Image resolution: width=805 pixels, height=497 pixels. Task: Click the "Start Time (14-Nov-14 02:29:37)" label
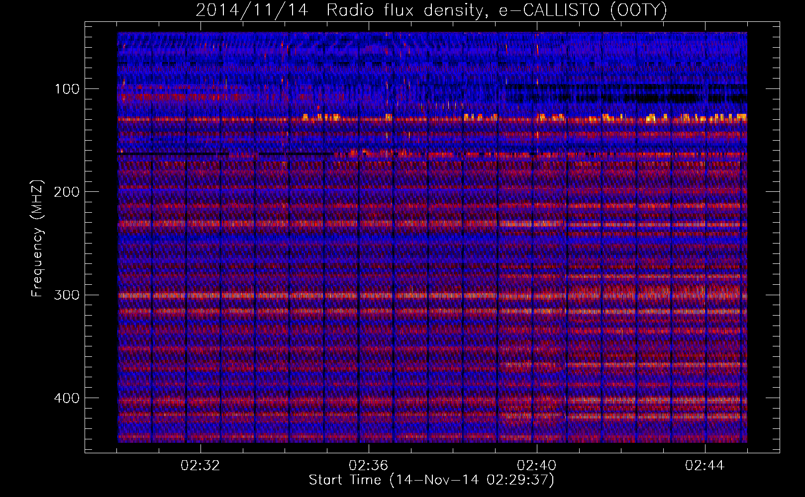point(431,480)
